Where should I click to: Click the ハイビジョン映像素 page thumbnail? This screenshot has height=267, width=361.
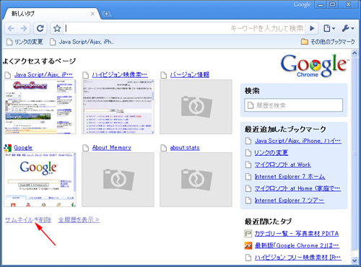(x=118, y=107)
